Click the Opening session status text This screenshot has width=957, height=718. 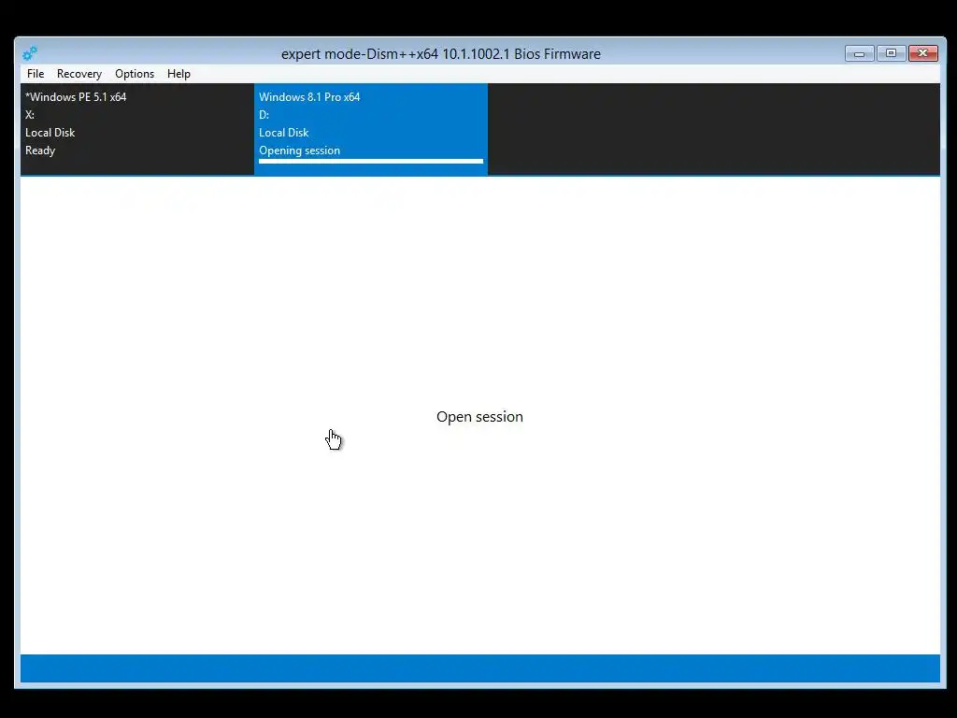300,151
